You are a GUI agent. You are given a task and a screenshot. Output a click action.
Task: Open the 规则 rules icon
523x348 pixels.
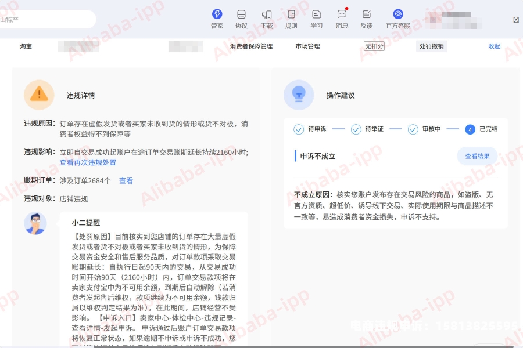pyautogui.click(x=291, y=14)
